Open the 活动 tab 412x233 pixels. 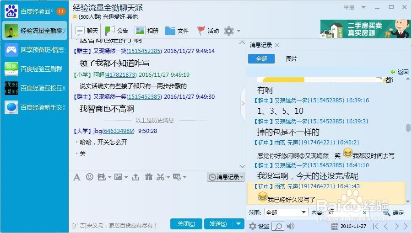(208, 31)
